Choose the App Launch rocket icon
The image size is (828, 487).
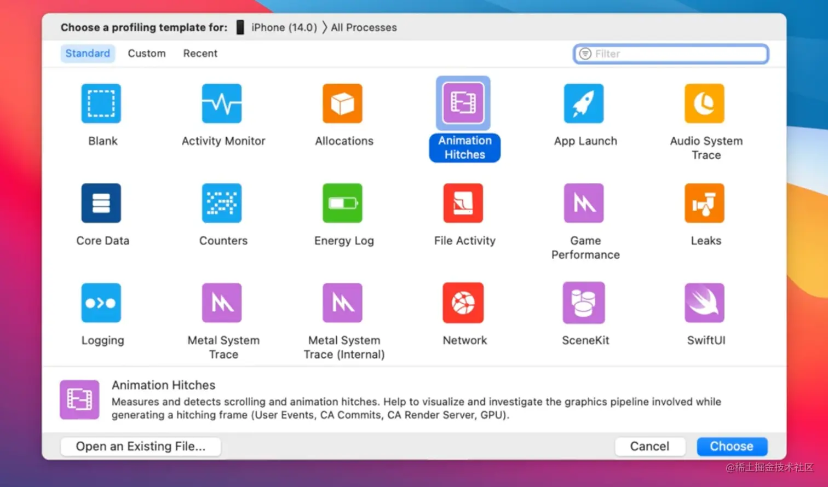pos(584,103)
